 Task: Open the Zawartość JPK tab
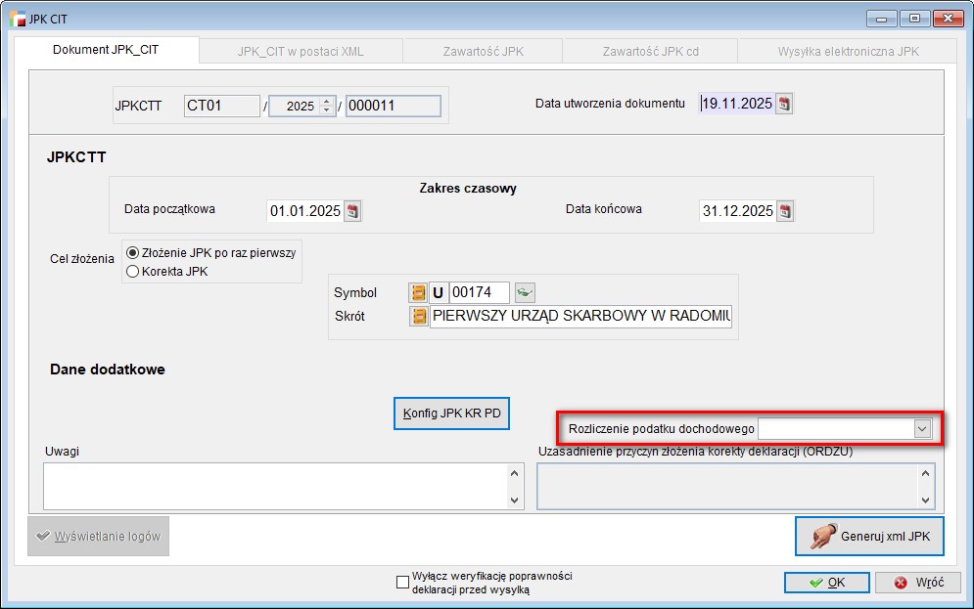click(x=485, y=51)
